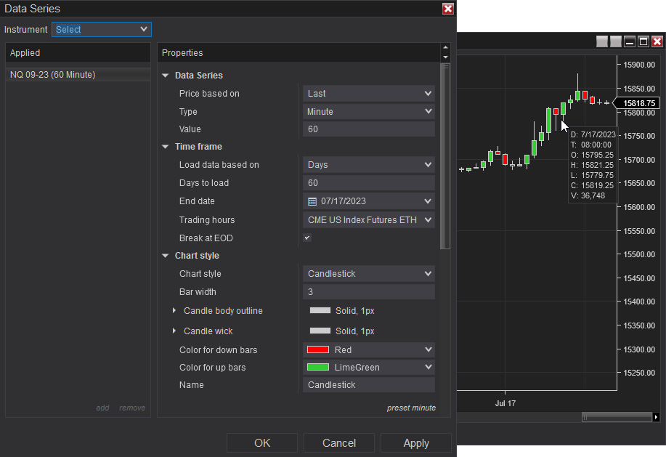Open the Chart style Candlestick dropdown
The height and width of the screenshot is (457, 666).
(x=369, y=274)
